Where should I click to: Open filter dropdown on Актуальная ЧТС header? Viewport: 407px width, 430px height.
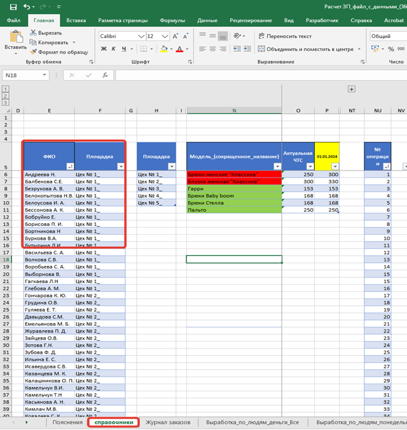point(310,166)
